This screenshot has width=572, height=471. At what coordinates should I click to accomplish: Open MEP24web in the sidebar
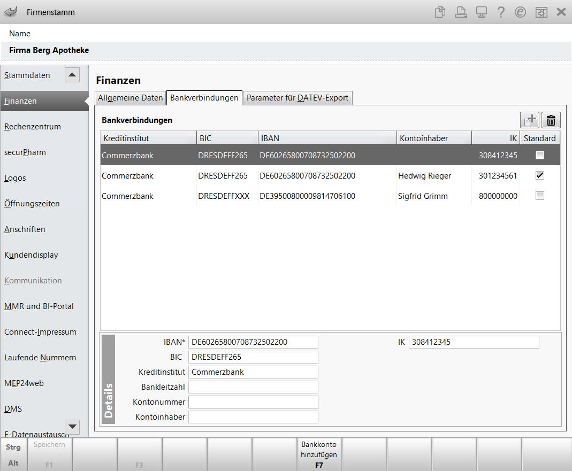(x=24, y=383)
